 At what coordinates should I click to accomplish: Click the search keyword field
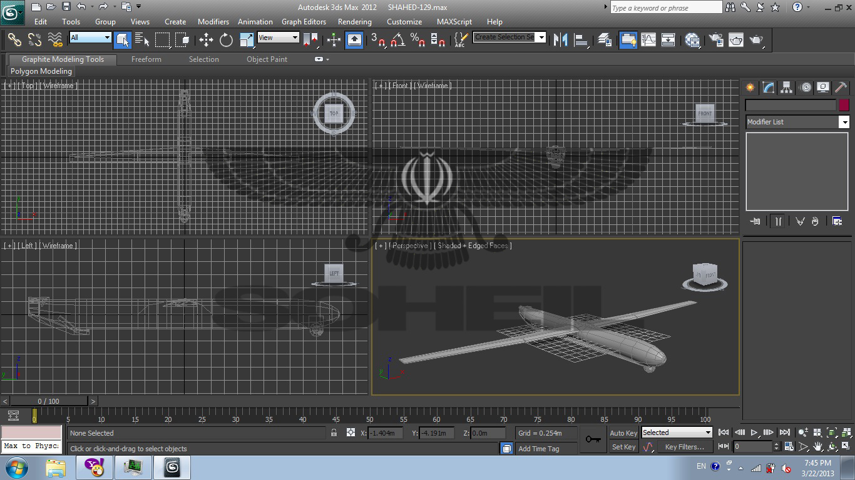(x=666, y=7)
